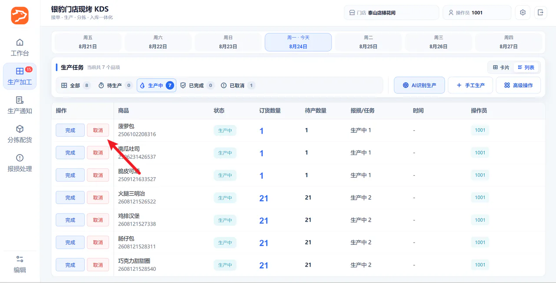Switch to 列表 list view
This screenshot has width=556, height=283.
pyautogui.click(x=526, y=67)
